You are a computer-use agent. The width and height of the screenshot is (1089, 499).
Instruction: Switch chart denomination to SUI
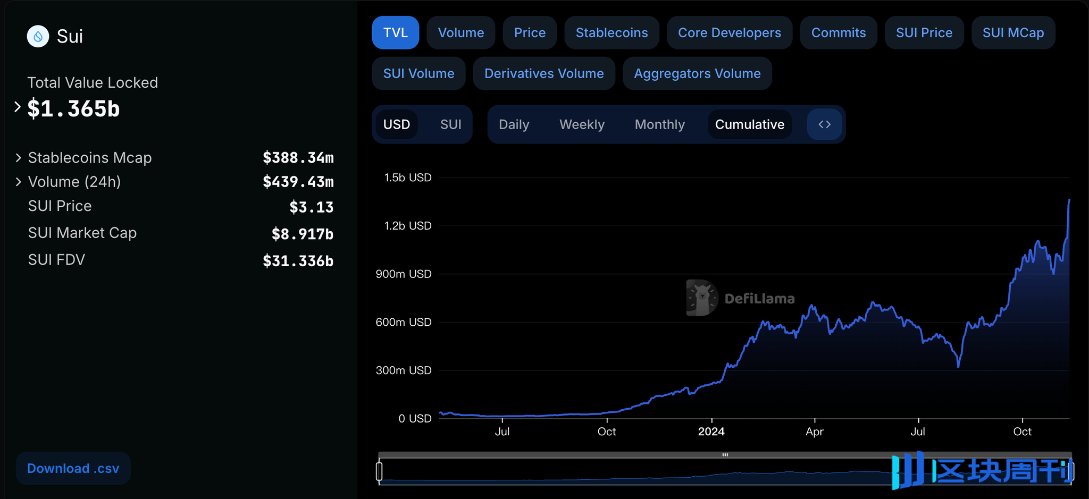click(x=451, y=124)
